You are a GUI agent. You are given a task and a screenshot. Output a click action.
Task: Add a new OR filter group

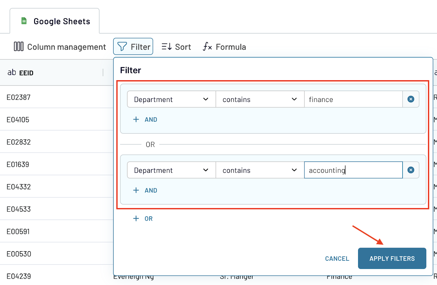[x=143, y=218]
